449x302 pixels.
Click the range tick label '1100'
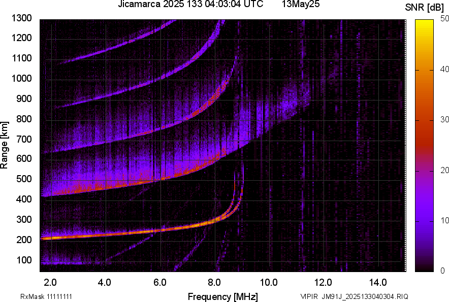coord(22,58)
